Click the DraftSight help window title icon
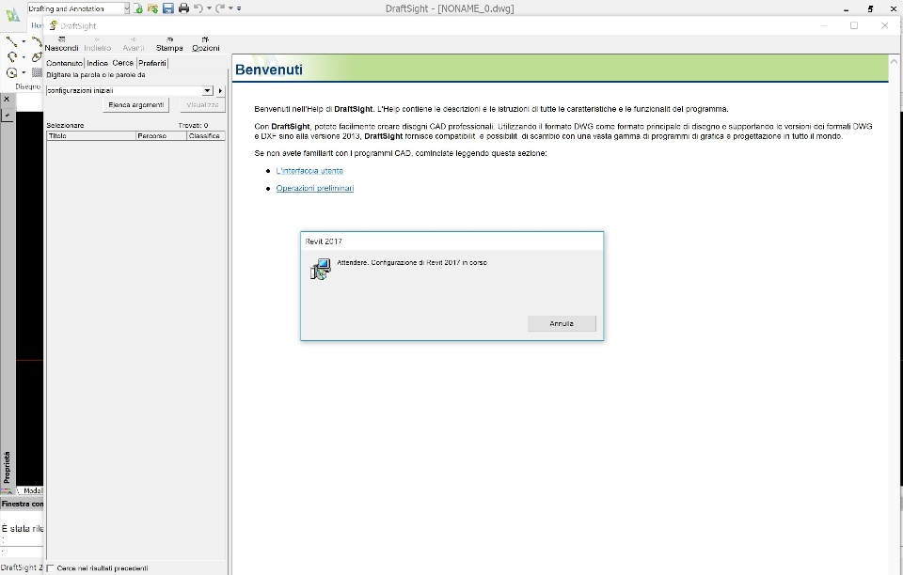Screen dimensions: 903x575 54,25
